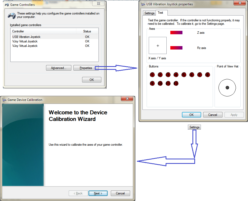Click the game controller icon in Game Controllers

(12, 15)
